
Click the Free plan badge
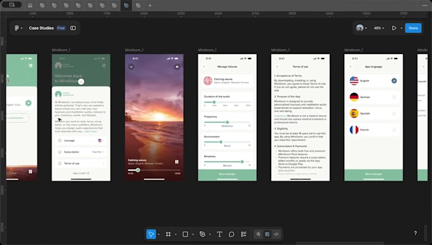[x=61, y=28]
